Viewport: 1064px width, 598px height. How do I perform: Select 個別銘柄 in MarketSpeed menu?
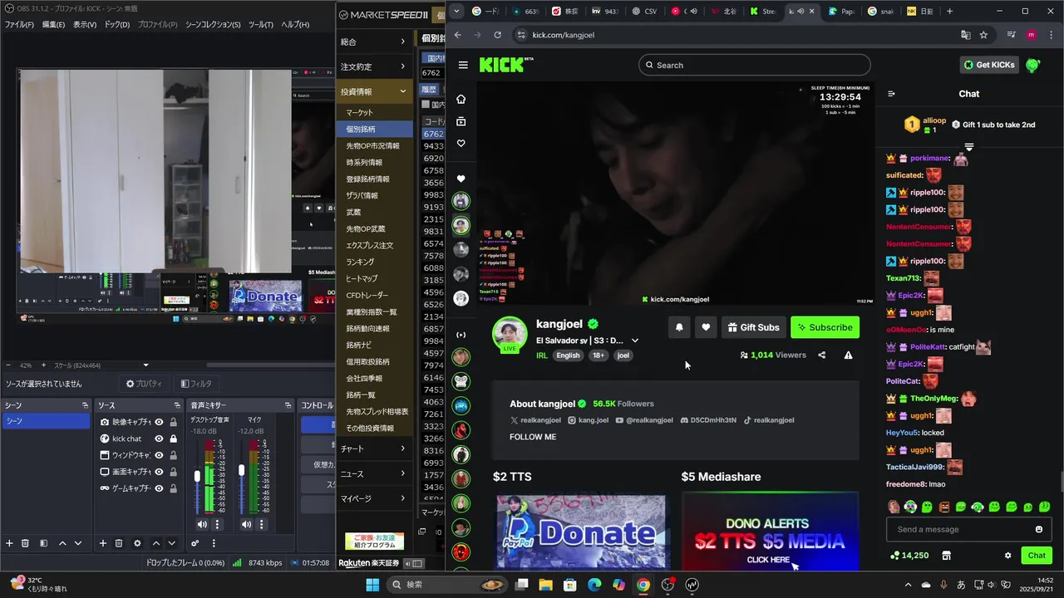click(374, 129)
